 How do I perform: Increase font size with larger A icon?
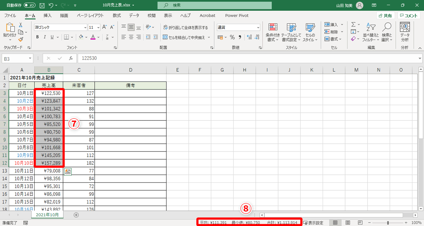(105, 27)
